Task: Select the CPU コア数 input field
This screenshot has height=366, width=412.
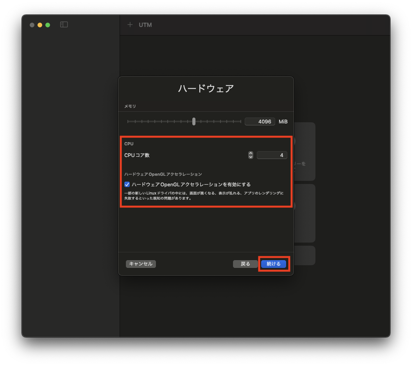Action: point(272,155)
